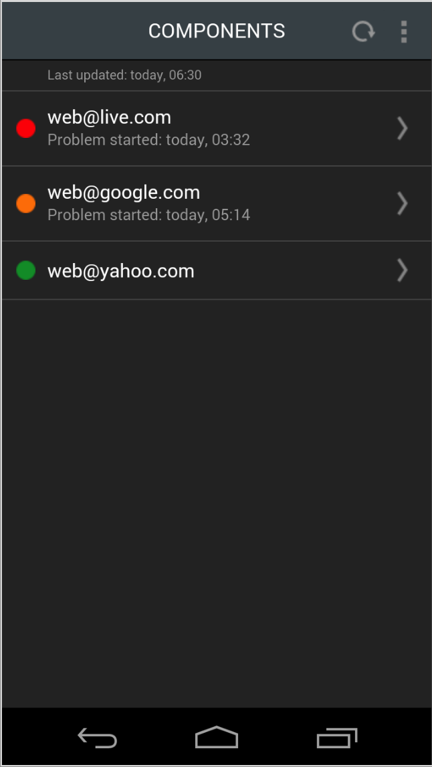This screenshot has width=432, height=767.
Task: Click the green status dot for web@yahoo.com
Action: [26, 270]
